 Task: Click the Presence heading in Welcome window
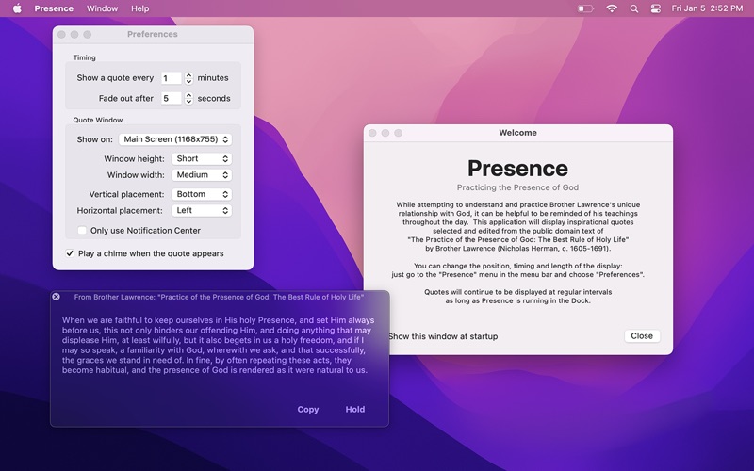[x=517, y=169]
